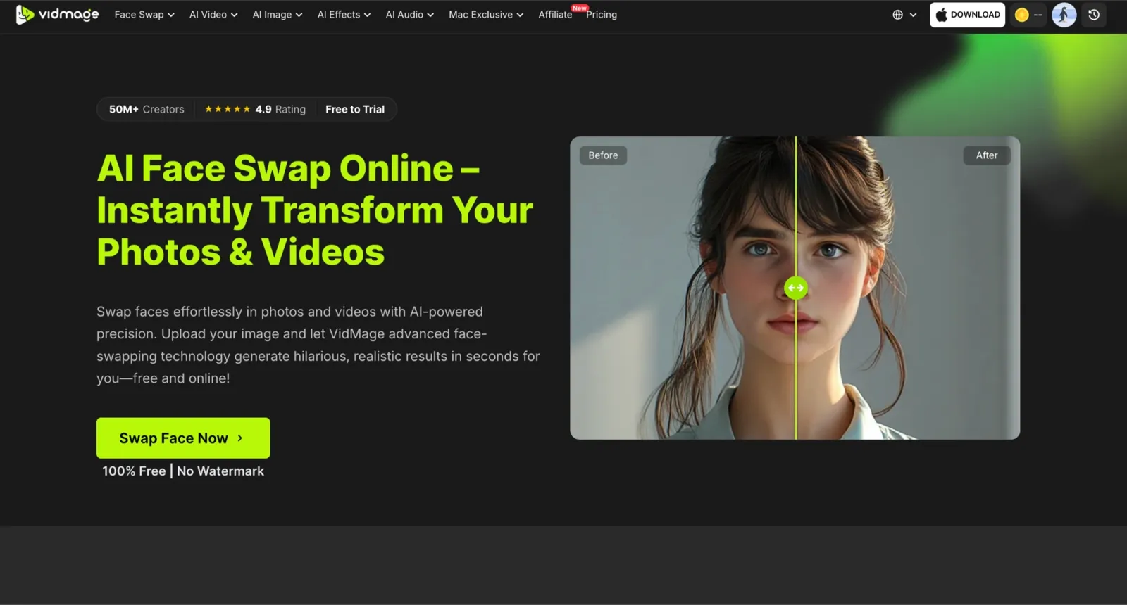Click the Before label
Viewport: 1127px width, 605px height.
click(603, 155)
